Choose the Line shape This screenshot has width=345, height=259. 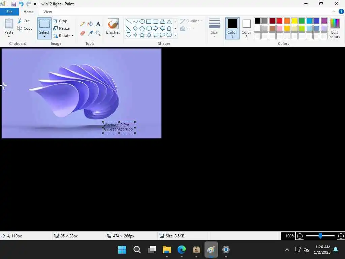click(129, 21)
